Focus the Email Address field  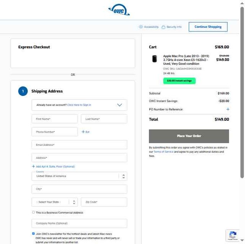79,145
